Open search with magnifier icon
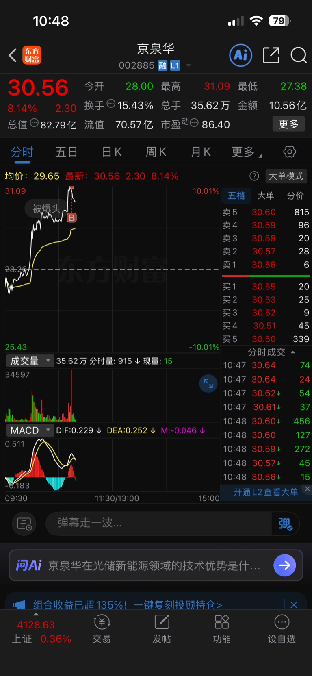This screenshot has width=312, height=676. [299, 55]
